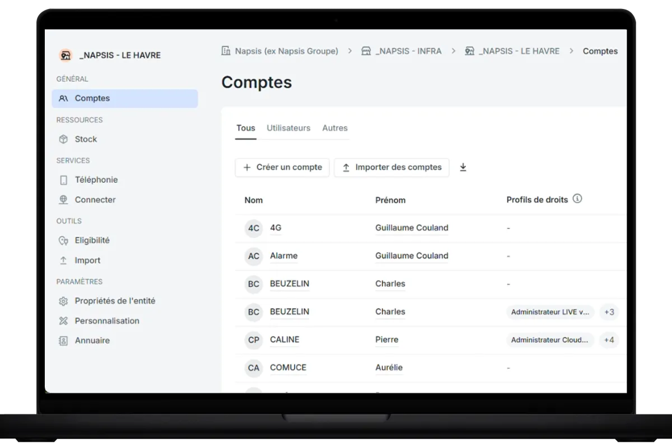Click Aurélie in the Prénom column
This screenshot has width=672, height=448.
point(389,368)
